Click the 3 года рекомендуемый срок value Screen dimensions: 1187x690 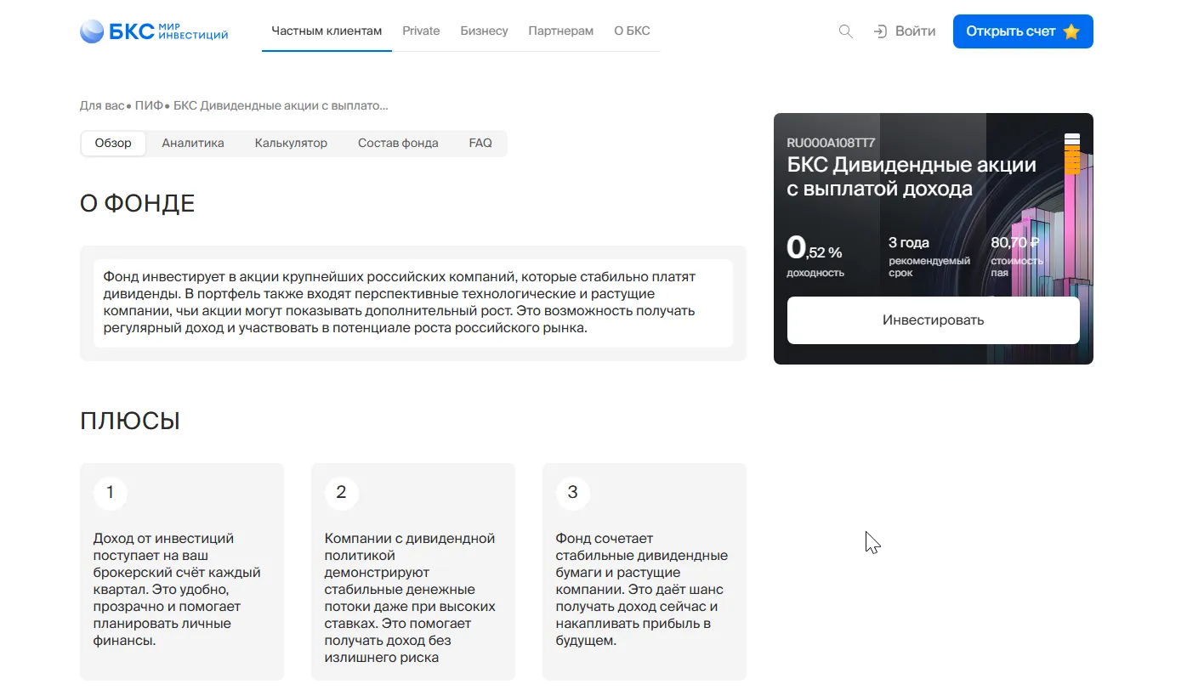tap(929, 257)
